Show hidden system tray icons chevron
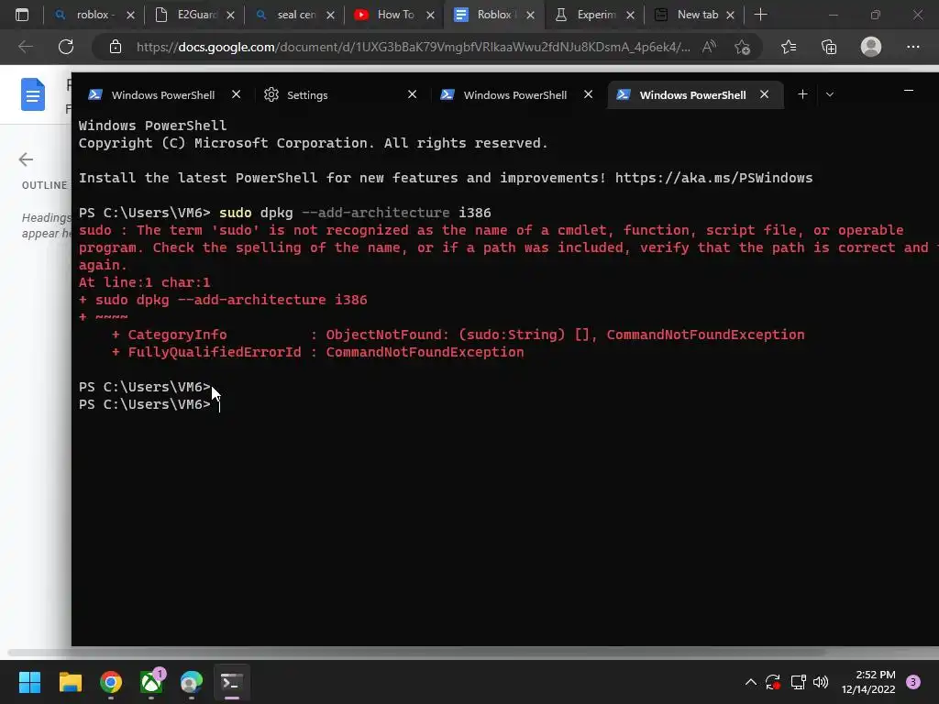 pyautogui.click(x=750, y=682)
